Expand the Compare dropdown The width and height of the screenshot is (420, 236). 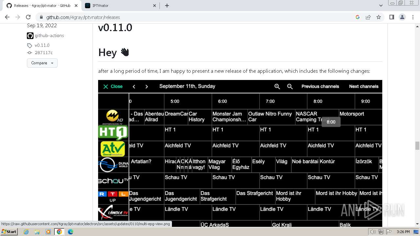(x=42, y=63)
